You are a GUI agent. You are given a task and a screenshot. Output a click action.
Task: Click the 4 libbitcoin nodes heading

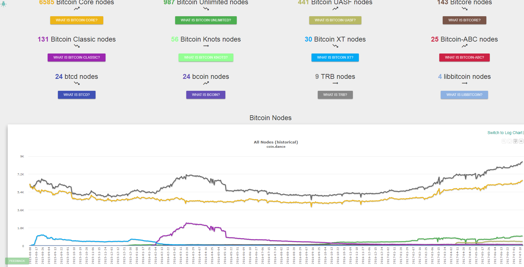pyautogui.click(x=464, y=77)
